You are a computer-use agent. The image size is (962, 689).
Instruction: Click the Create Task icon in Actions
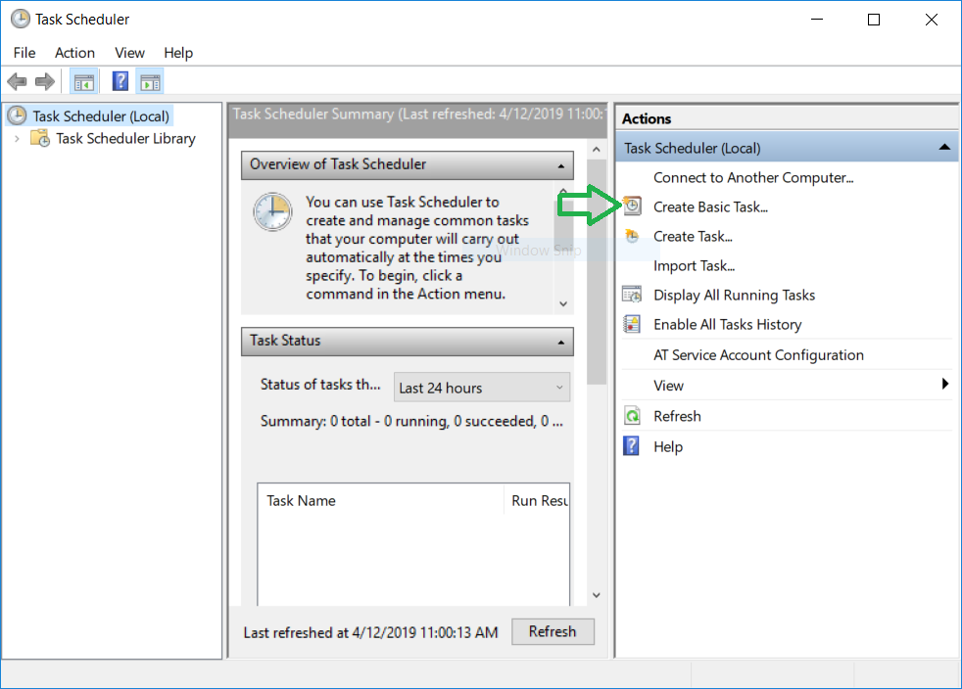point(633,236)
